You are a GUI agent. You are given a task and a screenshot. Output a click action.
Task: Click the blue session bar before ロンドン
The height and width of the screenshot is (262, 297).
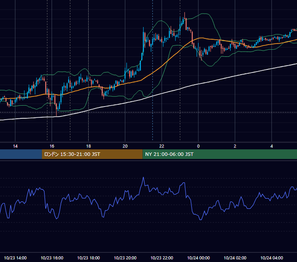pyautogui.click(x=21, y=154)
